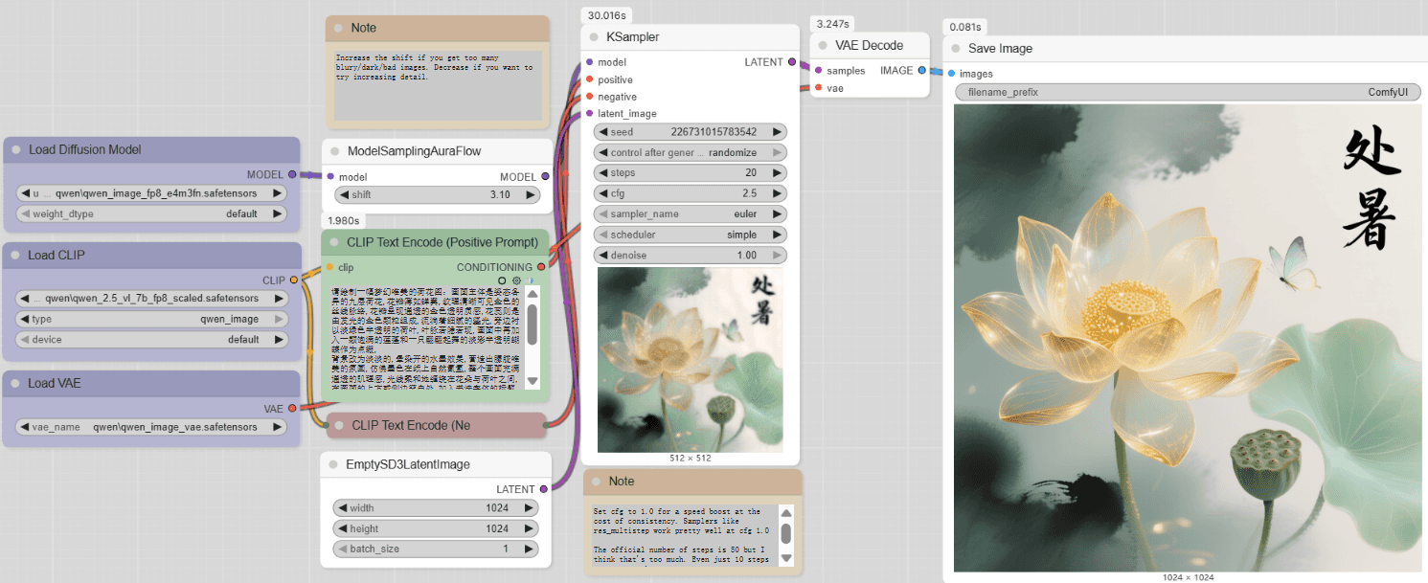
Task: Click the KSampler preview thumbnail image
Action: (x=690, y=360)
